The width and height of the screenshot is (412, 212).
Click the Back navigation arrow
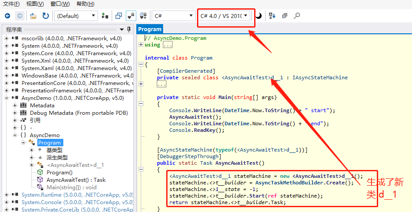pyautogui.click(x=7, y=16)
